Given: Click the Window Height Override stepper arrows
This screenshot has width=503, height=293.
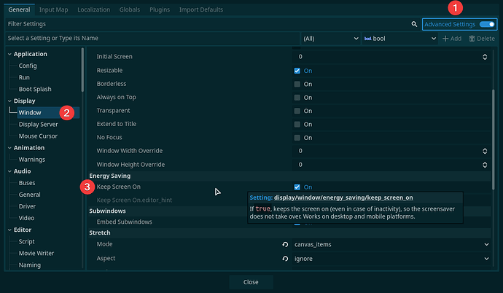Looking at the screenshot, I should coord(485,165).
